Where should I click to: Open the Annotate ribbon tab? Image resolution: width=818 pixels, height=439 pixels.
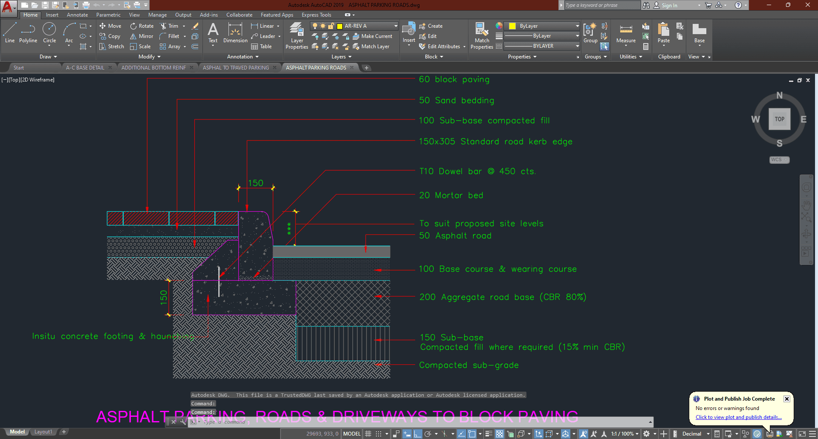coord(77,15)
